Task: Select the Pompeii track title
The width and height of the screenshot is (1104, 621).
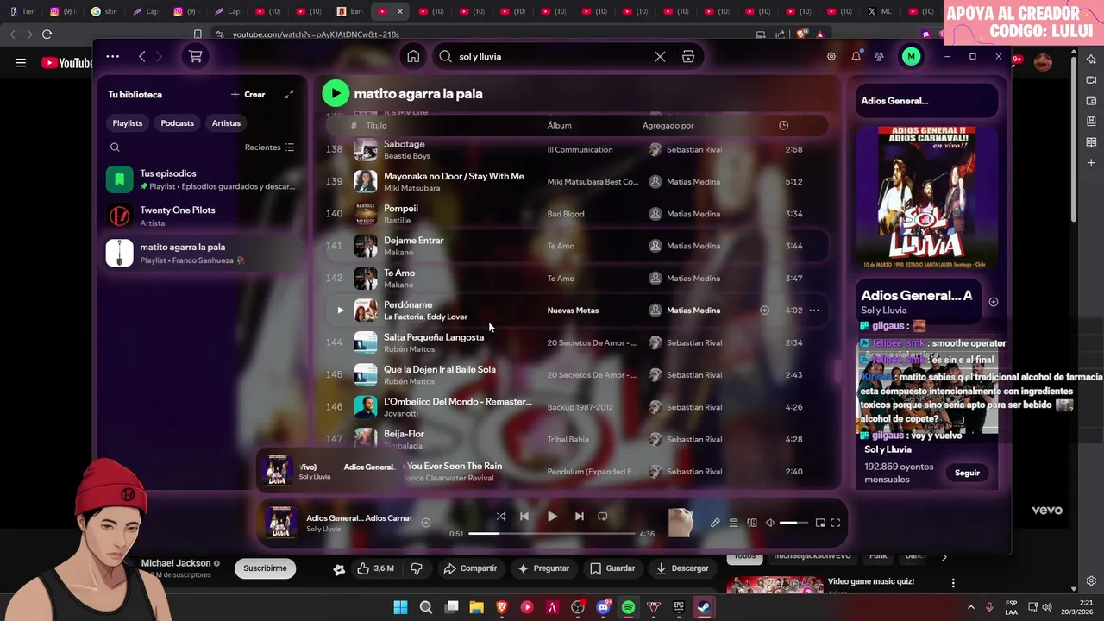Action: click(x=401, y=208)
